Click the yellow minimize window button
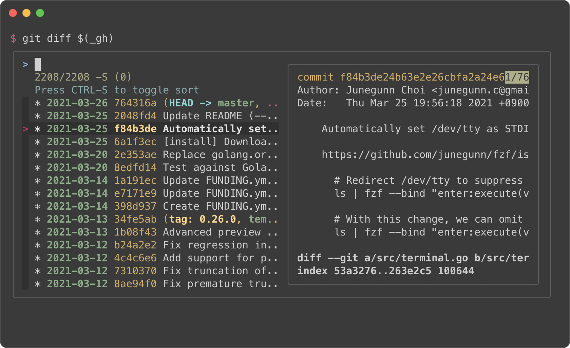This screenshot has width=570, height=348. [x=26, y=13]
